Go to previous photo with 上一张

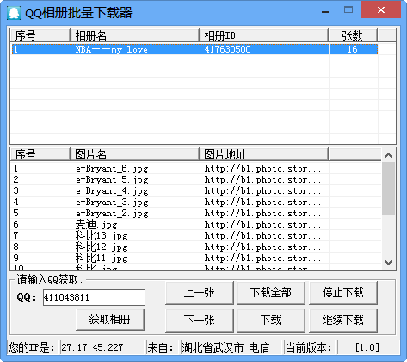[x=200, y=292]
